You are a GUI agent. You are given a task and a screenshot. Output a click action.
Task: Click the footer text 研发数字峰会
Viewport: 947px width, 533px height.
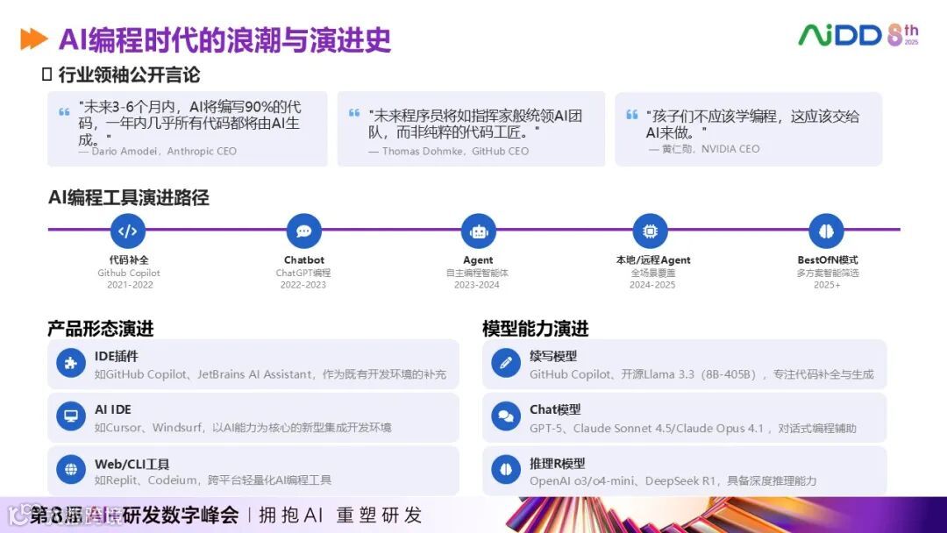pyautogui.click(x=181, y=515)
